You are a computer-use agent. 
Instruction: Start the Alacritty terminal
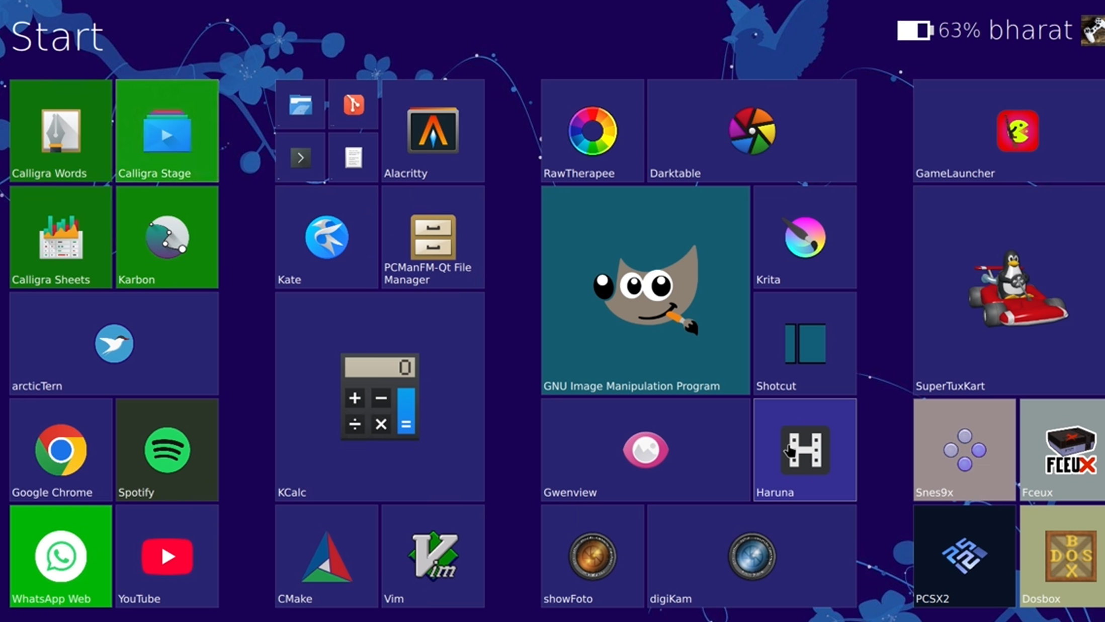[432, 131]
